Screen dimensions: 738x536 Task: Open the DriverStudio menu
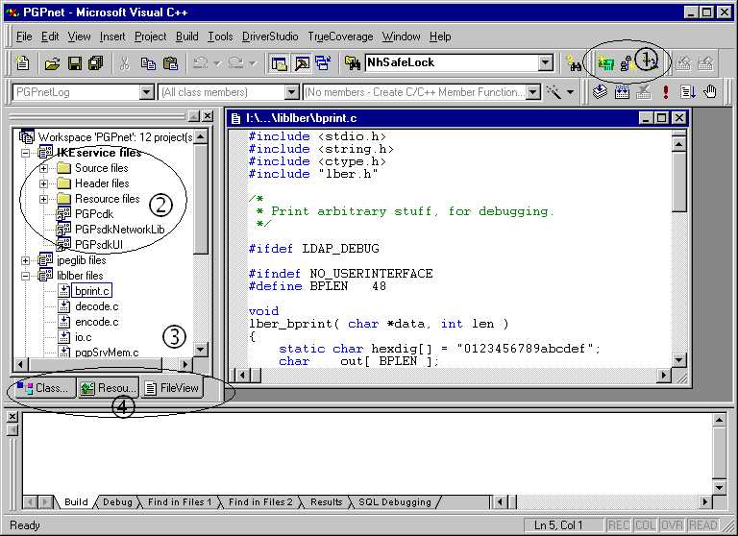tap(270, 37)
